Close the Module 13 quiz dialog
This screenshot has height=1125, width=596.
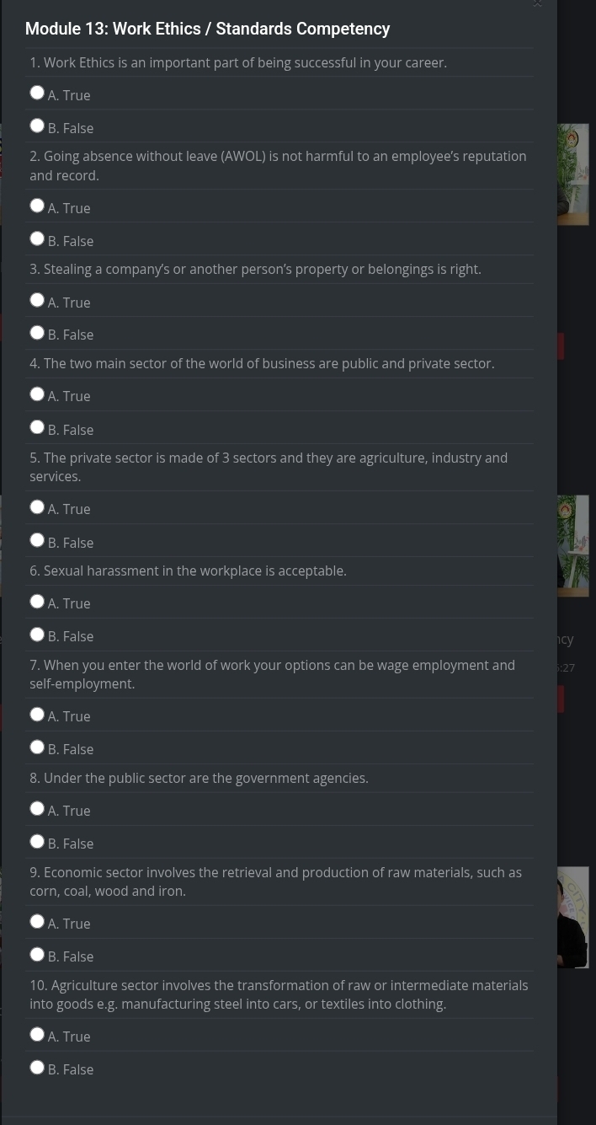coord(537,4)
